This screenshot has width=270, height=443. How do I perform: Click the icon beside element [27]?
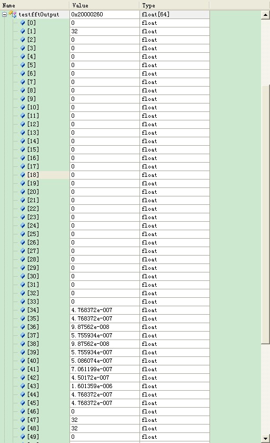click(x=23, y=251)
